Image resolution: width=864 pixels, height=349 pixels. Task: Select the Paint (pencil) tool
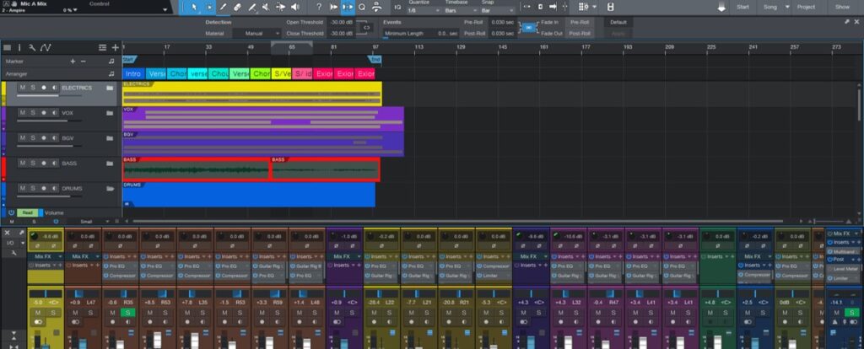pos(222,7)
